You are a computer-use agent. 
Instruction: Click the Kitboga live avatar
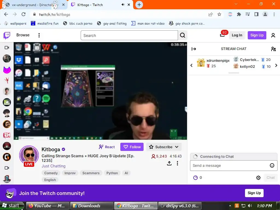[29, 156]
